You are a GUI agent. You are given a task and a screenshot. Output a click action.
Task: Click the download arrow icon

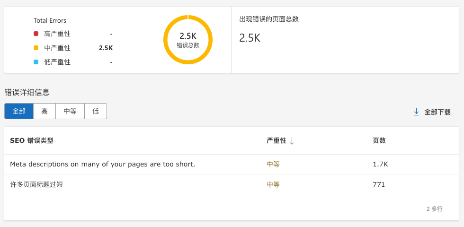[x=417, y=112]
